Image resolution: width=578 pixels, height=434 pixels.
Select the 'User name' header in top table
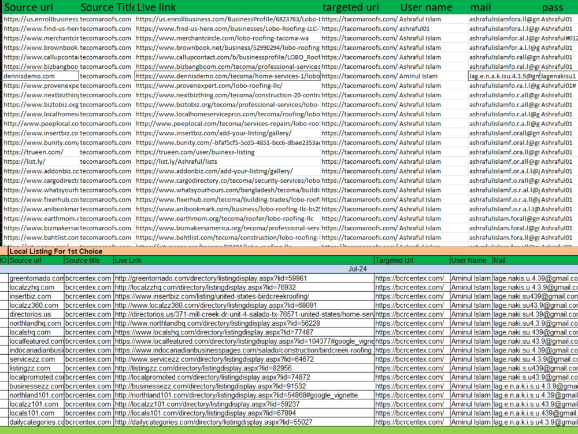[x=426, y=7]
